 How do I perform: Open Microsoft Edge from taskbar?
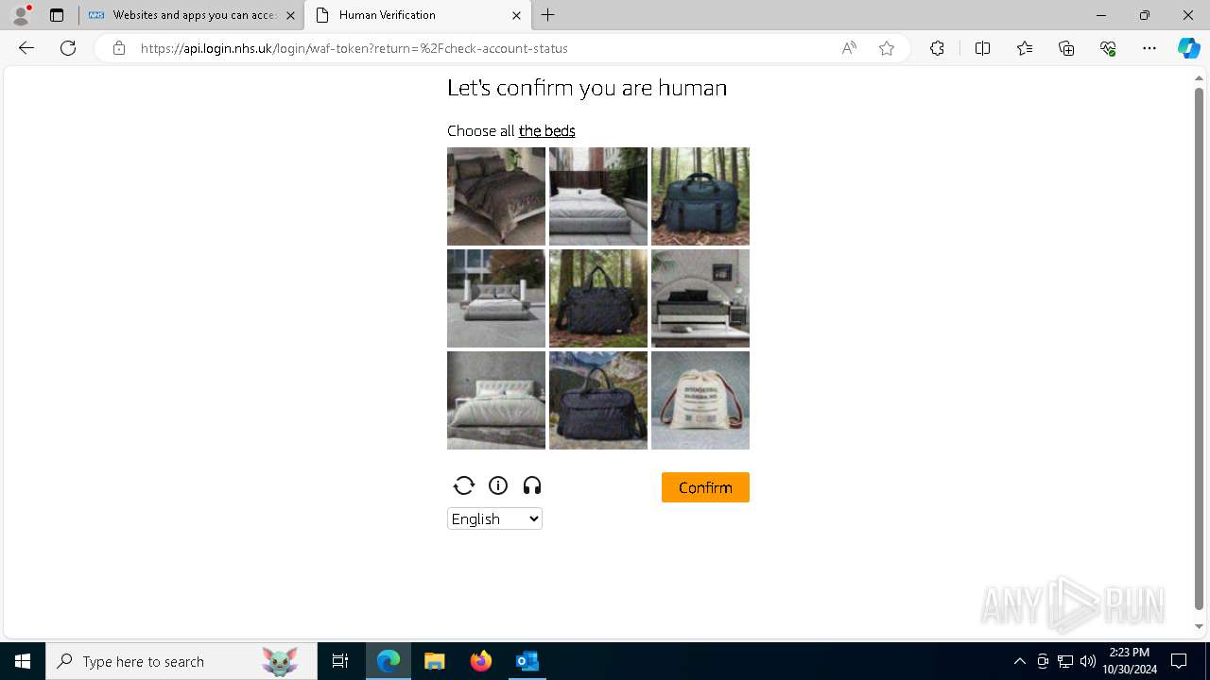pyautogui.click(x=389, y=661)
